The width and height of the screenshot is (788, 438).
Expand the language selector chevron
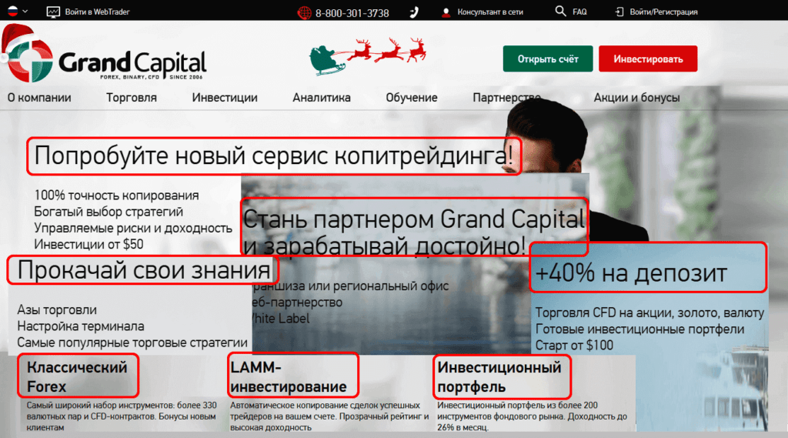[25, 11]
